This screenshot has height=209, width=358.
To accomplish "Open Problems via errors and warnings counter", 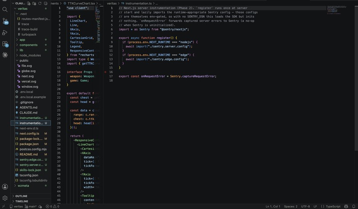I will click(52, 206).
